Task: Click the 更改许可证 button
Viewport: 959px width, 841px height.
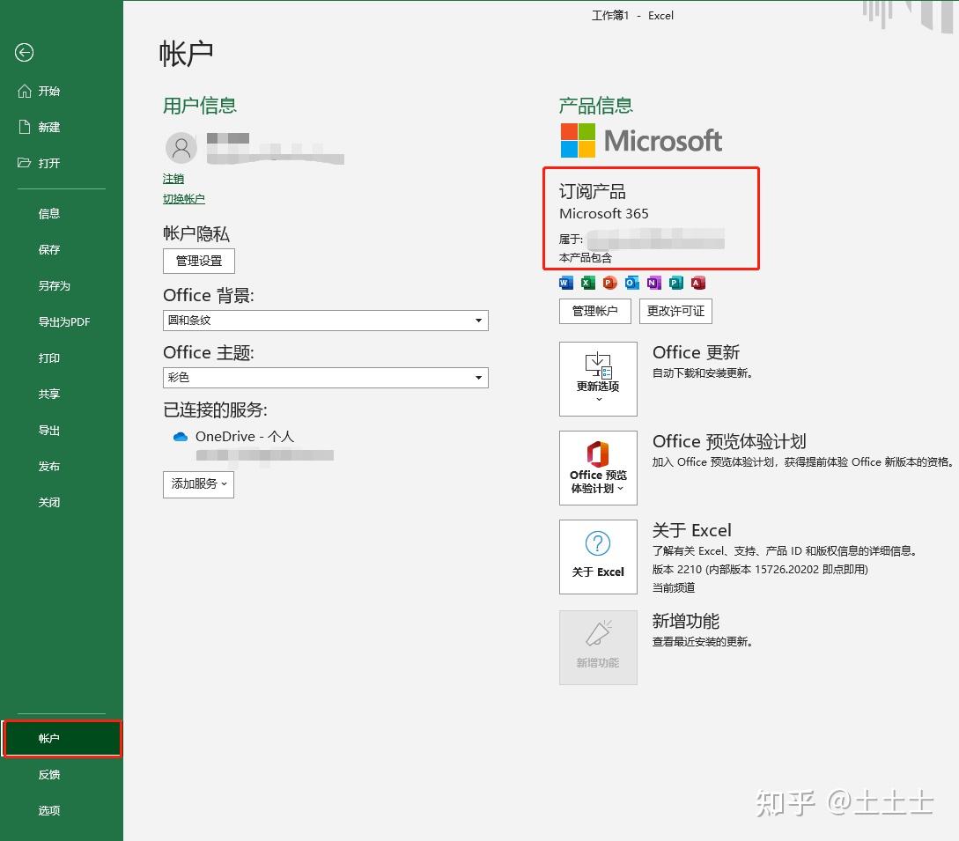Action: [x=675, y=312]
